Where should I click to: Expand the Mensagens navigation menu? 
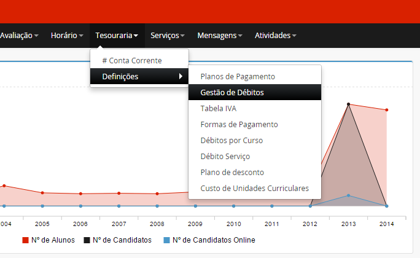click(x=220, y=36)
